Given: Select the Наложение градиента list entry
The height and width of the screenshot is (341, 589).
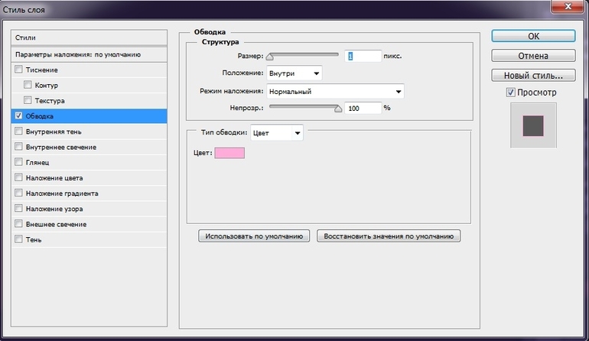Looking at the screenshot, I should click(61, 193).
